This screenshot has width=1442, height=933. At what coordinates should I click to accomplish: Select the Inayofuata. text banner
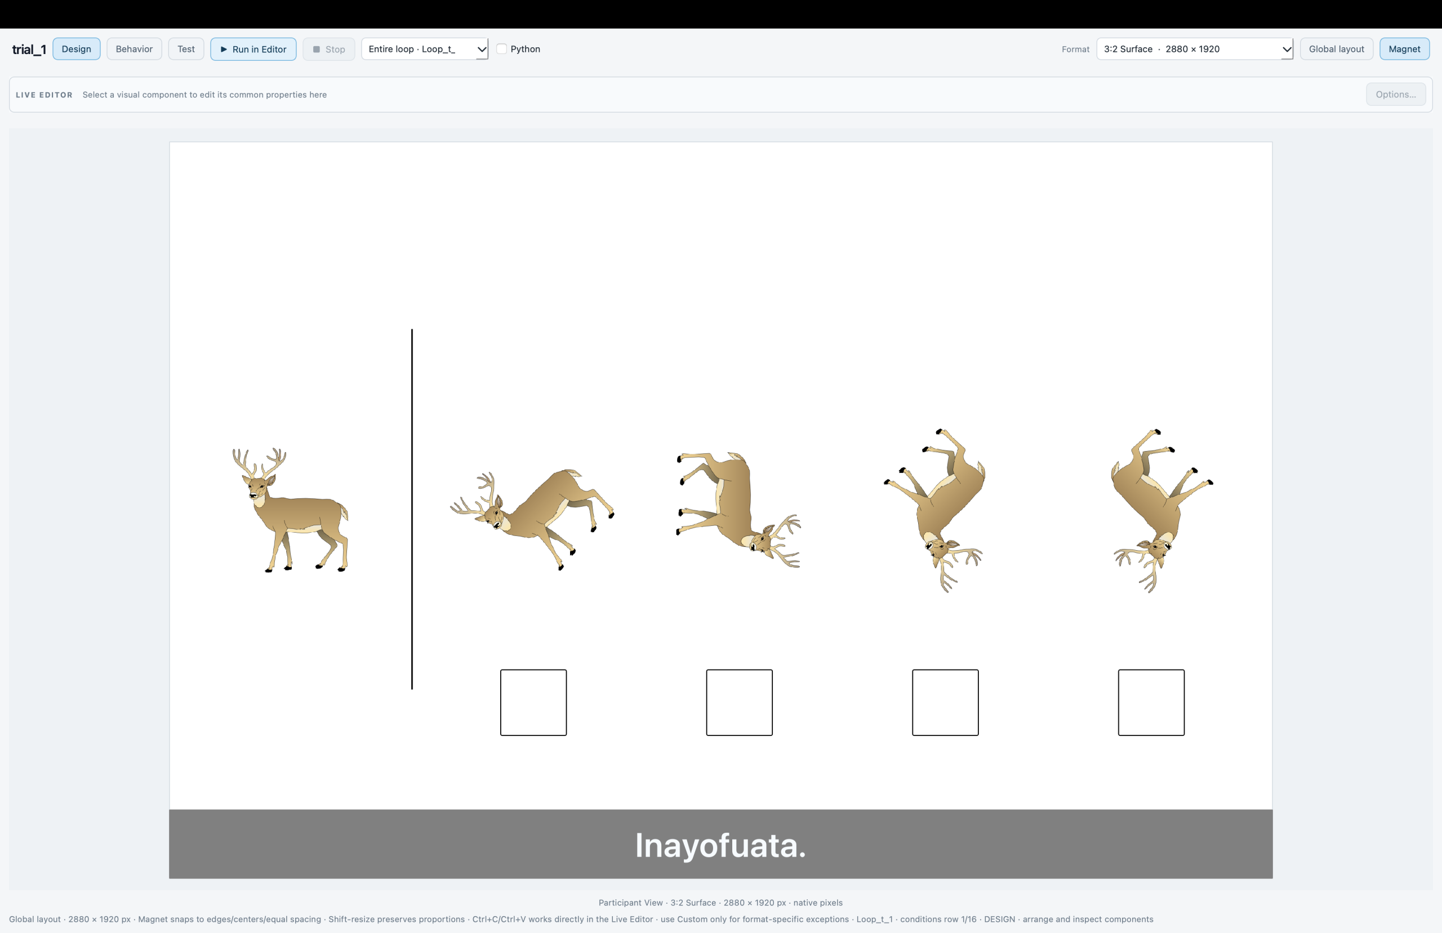pos(721,845)
